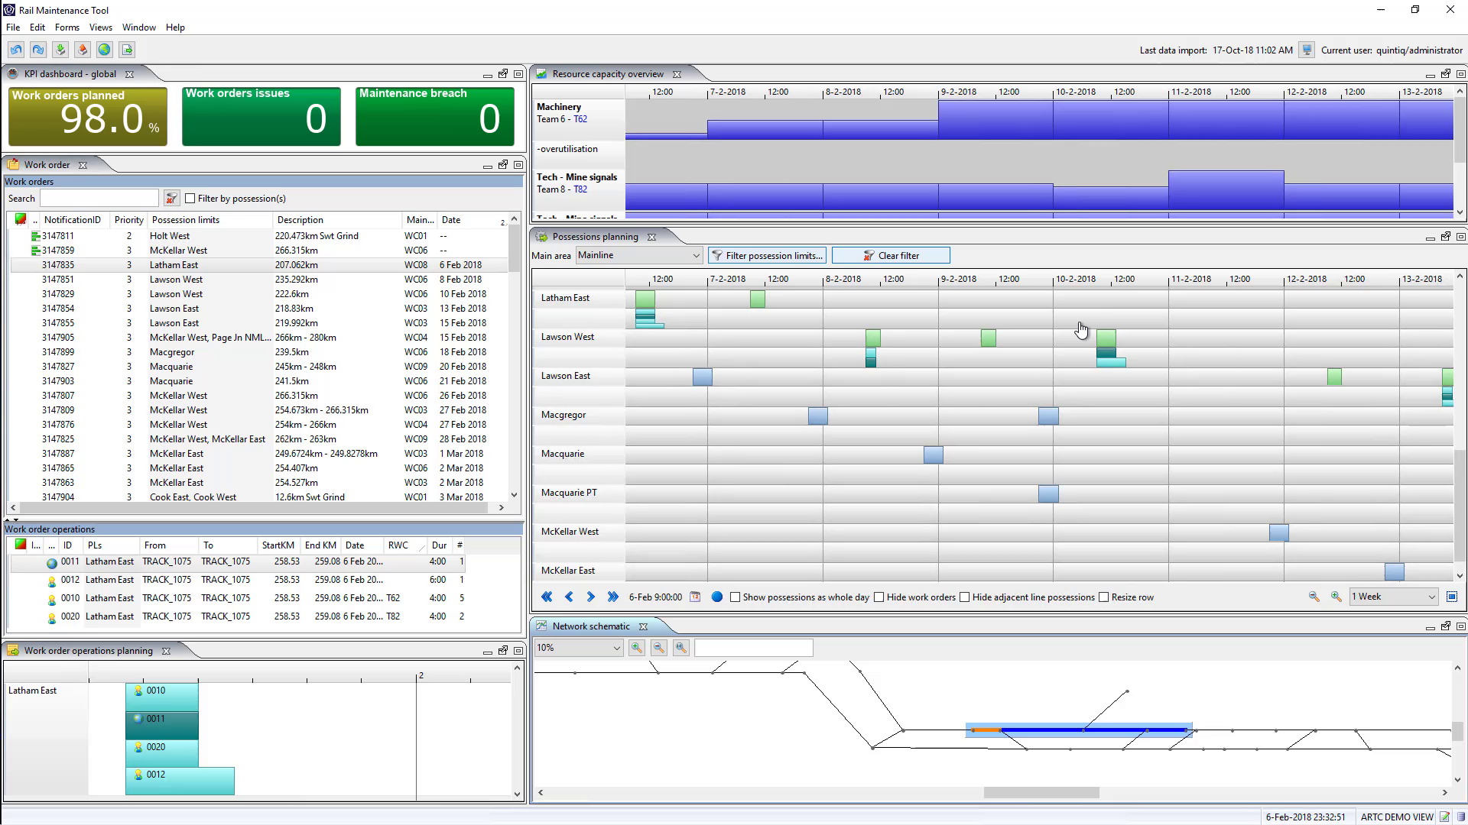Click the export document toolbar icon
This screenshot has height=825, width=1468.
[x=127, y=50]
